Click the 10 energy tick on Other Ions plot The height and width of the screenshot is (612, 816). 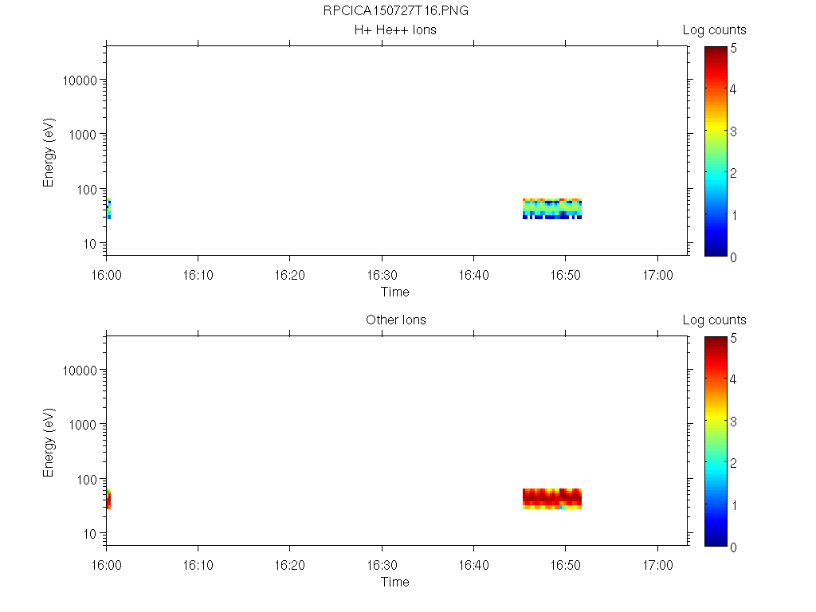(x=90, y=533)
